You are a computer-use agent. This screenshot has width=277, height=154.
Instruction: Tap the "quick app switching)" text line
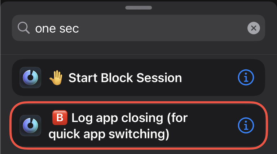click(108, 134)
